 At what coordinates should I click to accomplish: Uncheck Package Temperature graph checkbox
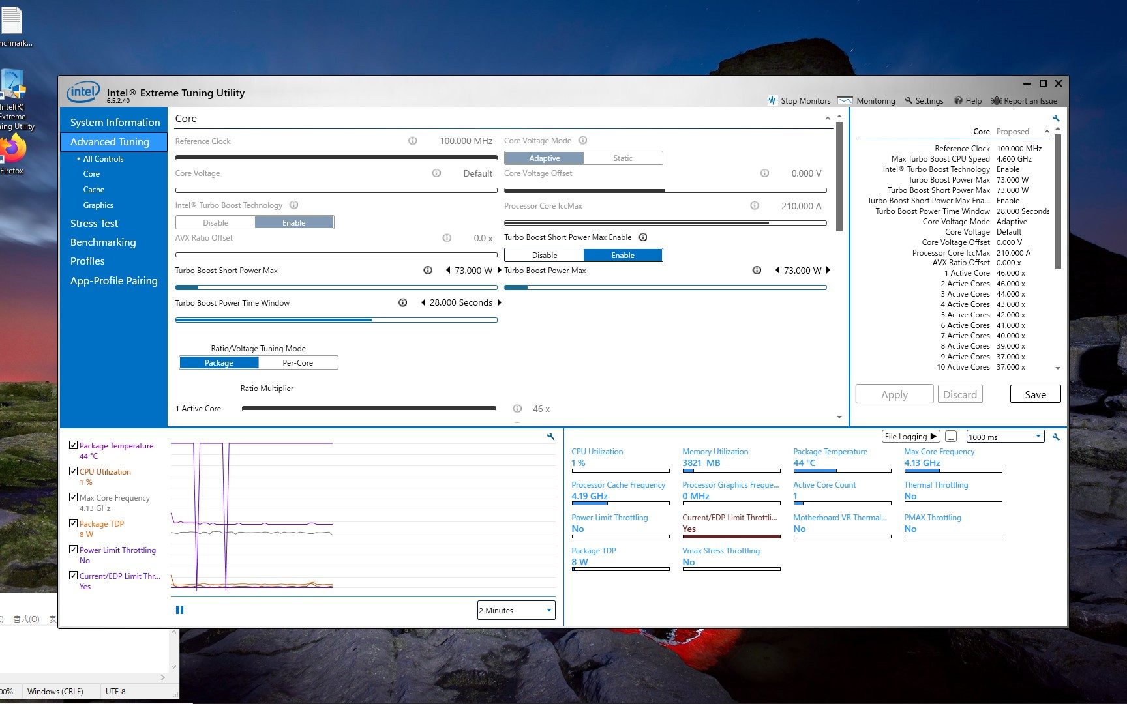73,445
